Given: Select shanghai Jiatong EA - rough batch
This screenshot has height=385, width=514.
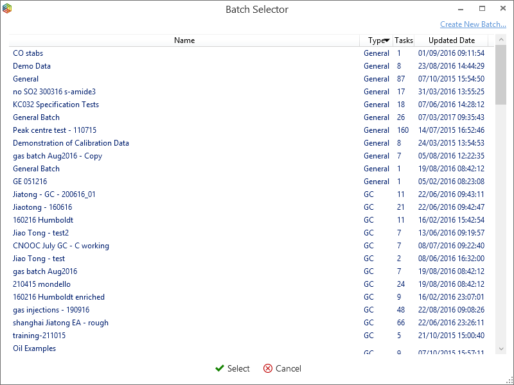Looking at the screenshot, I should coord(60,323).
